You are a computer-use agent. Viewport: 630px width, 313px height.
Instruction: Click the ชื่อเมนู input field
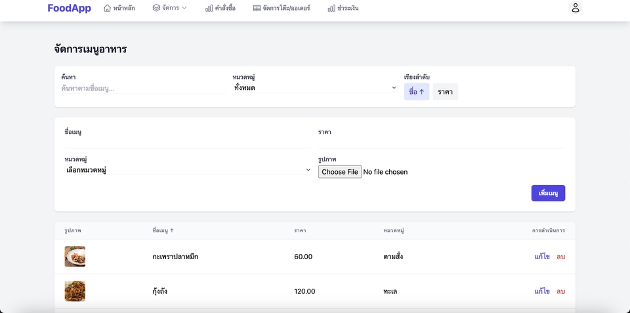pyautogui.click(x=188, y=143)
